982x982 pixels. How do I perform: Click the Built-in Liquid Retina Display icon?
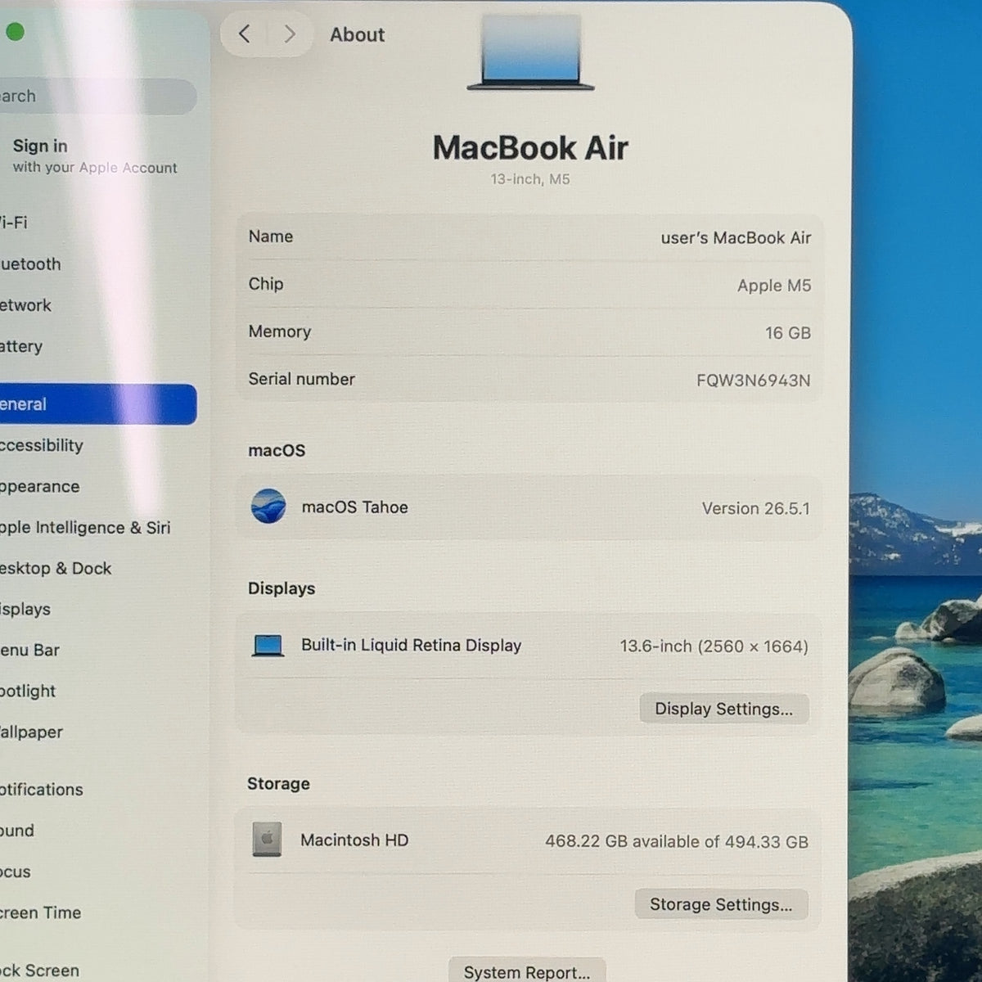click(268, 646)
